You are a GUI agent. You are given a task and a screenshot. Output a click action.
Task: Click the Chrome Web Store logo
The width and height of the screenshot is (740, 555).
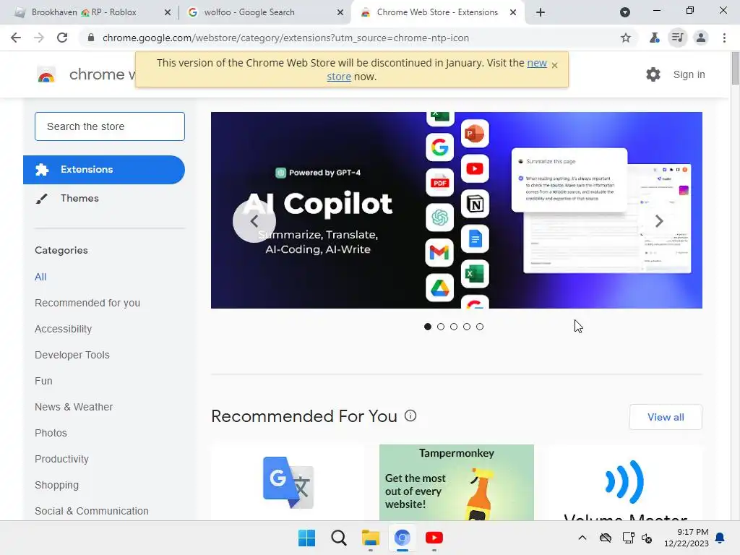click(46, 74)
